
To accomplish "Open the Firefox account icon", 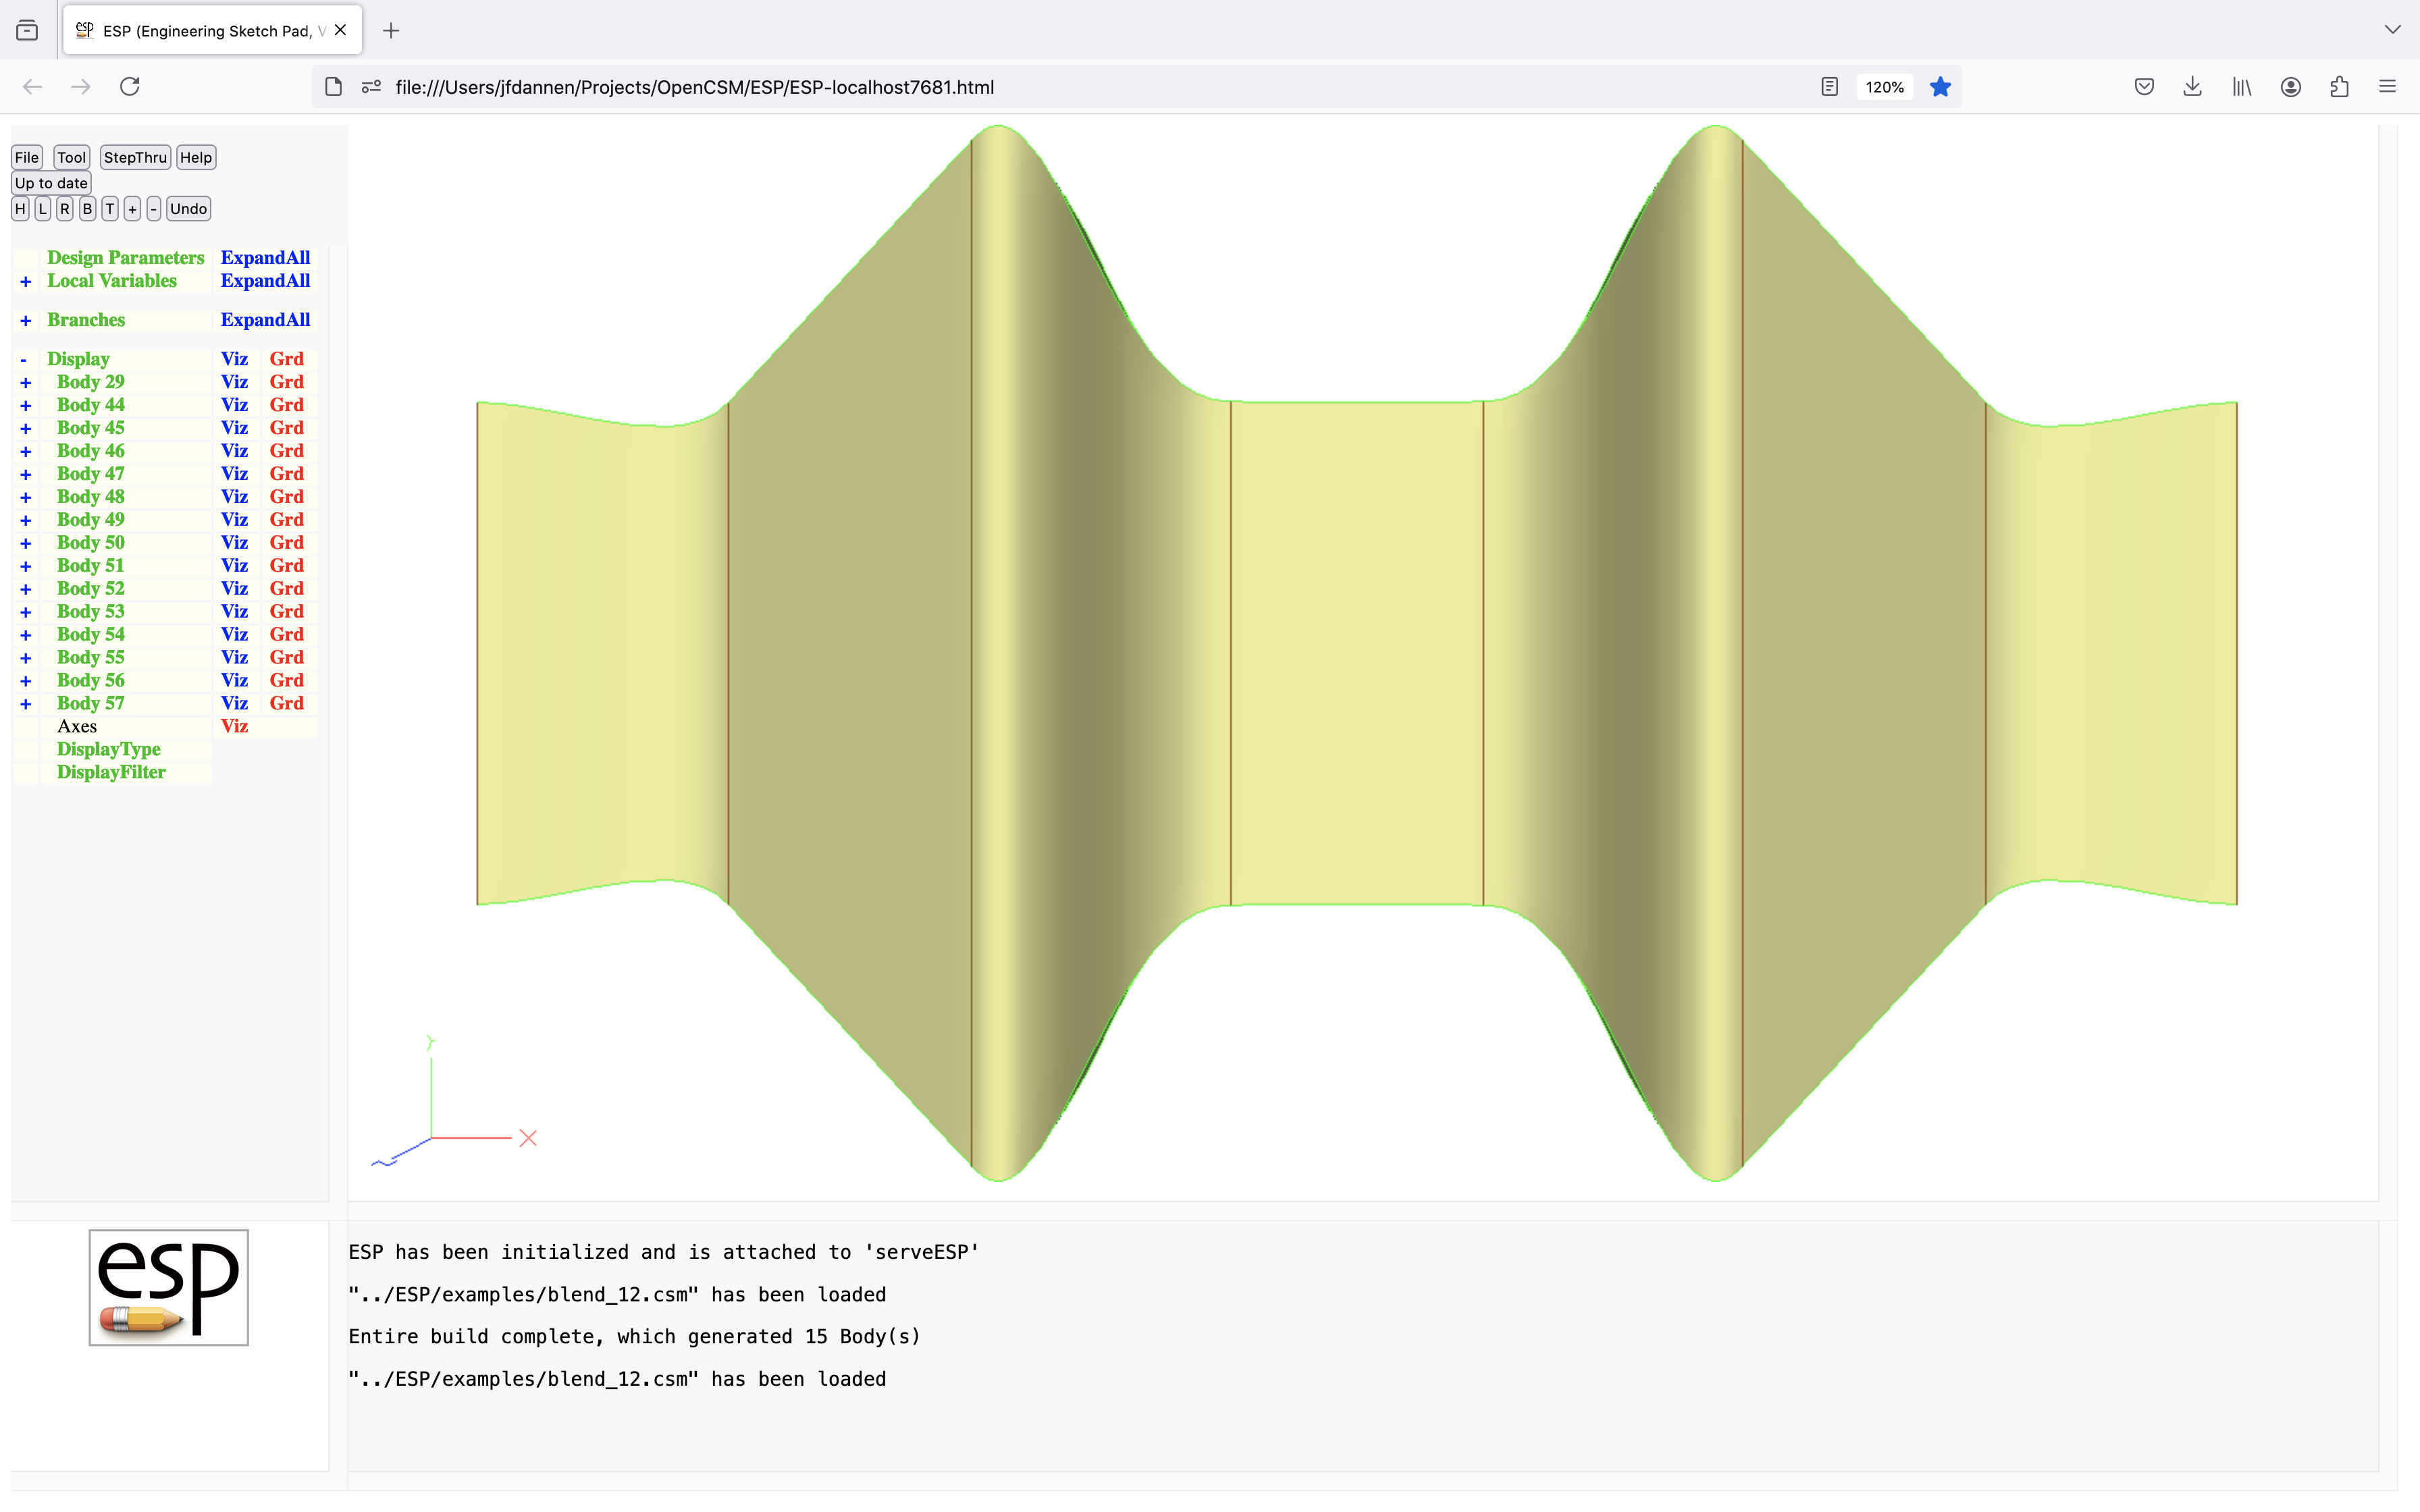I will point(2290,87).
